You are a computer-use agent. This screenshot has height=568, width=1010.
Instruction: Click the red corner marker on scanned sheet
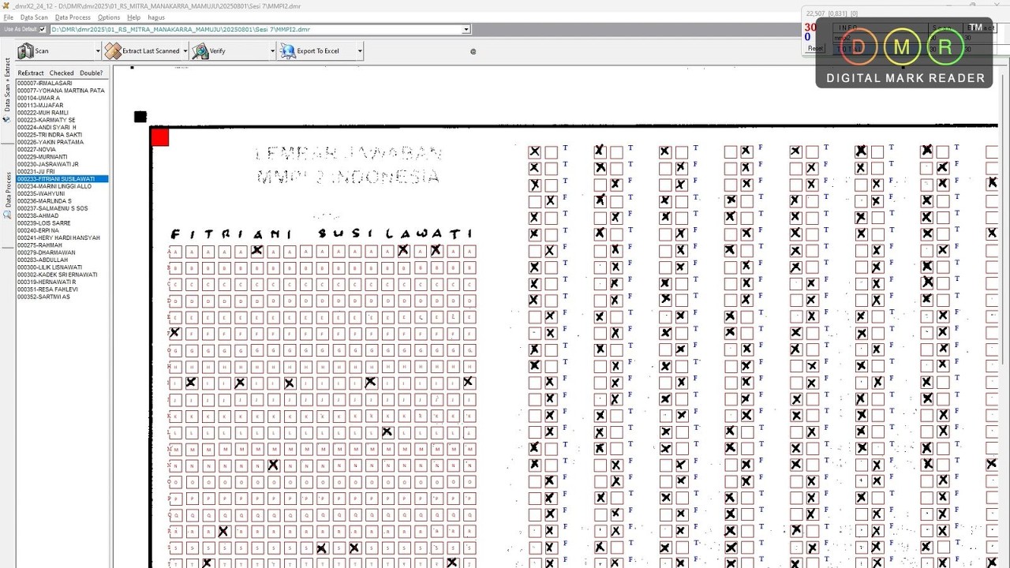pos(159,137)
